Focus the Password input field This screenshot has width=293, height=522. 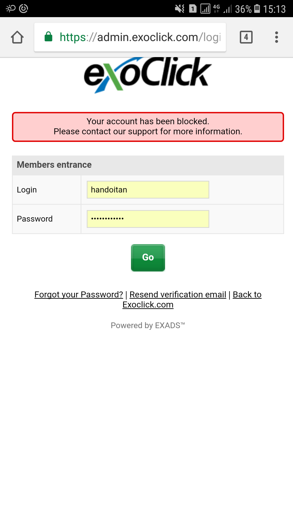pyautogui.click(x=148, y=219)
